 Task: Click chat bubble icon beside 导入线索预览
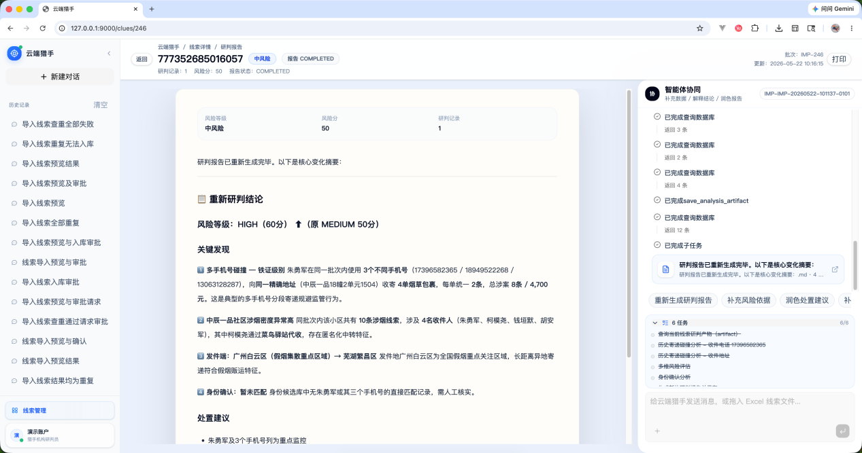(14, 203)
